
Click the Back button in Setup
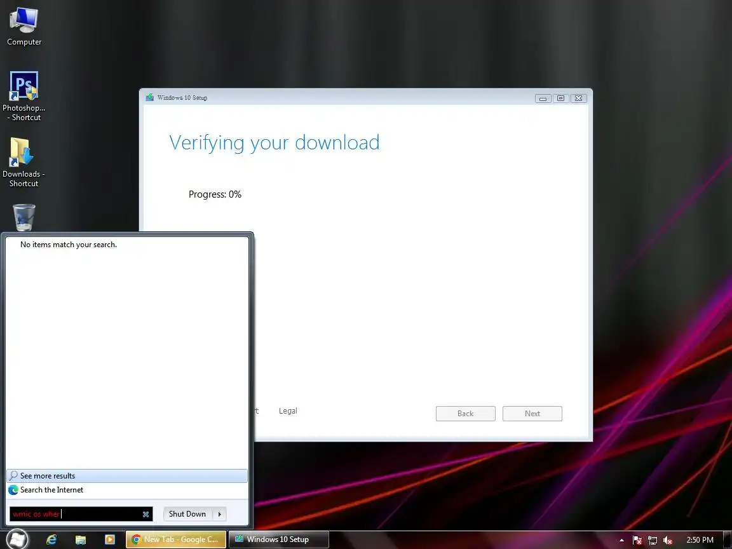465,414
